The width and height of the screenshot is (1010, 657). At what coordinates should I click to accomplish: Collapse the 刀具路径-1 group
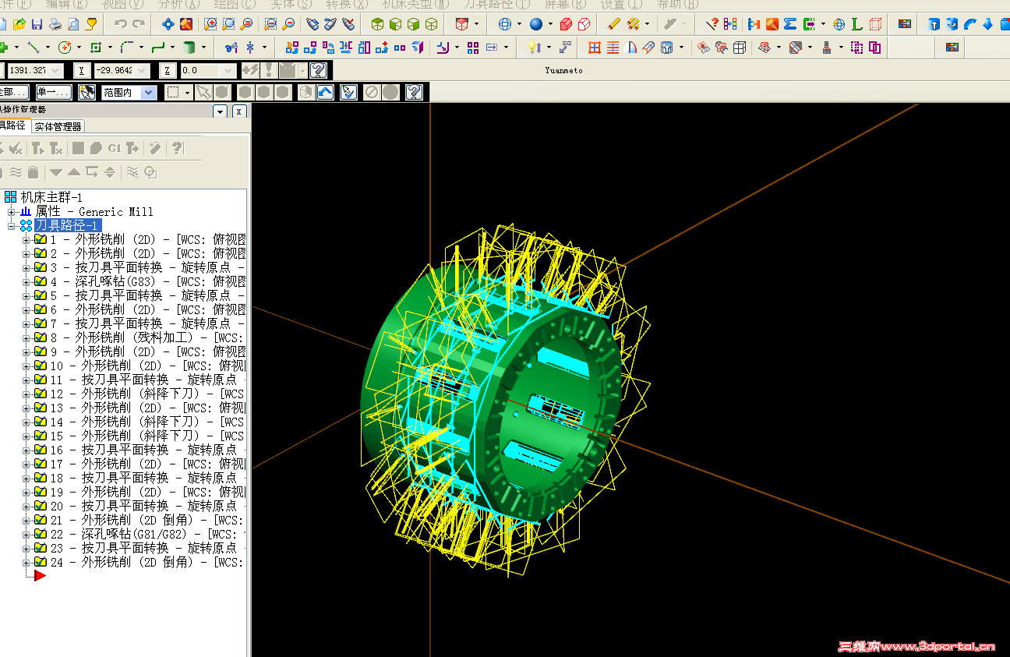pyautogui.click(x=12, y=225)
